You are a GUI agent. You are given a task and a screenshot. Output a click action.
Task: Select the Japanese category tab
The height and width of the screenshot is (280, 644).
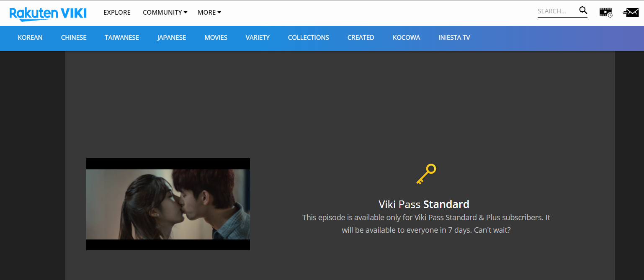tap(172, 38)
